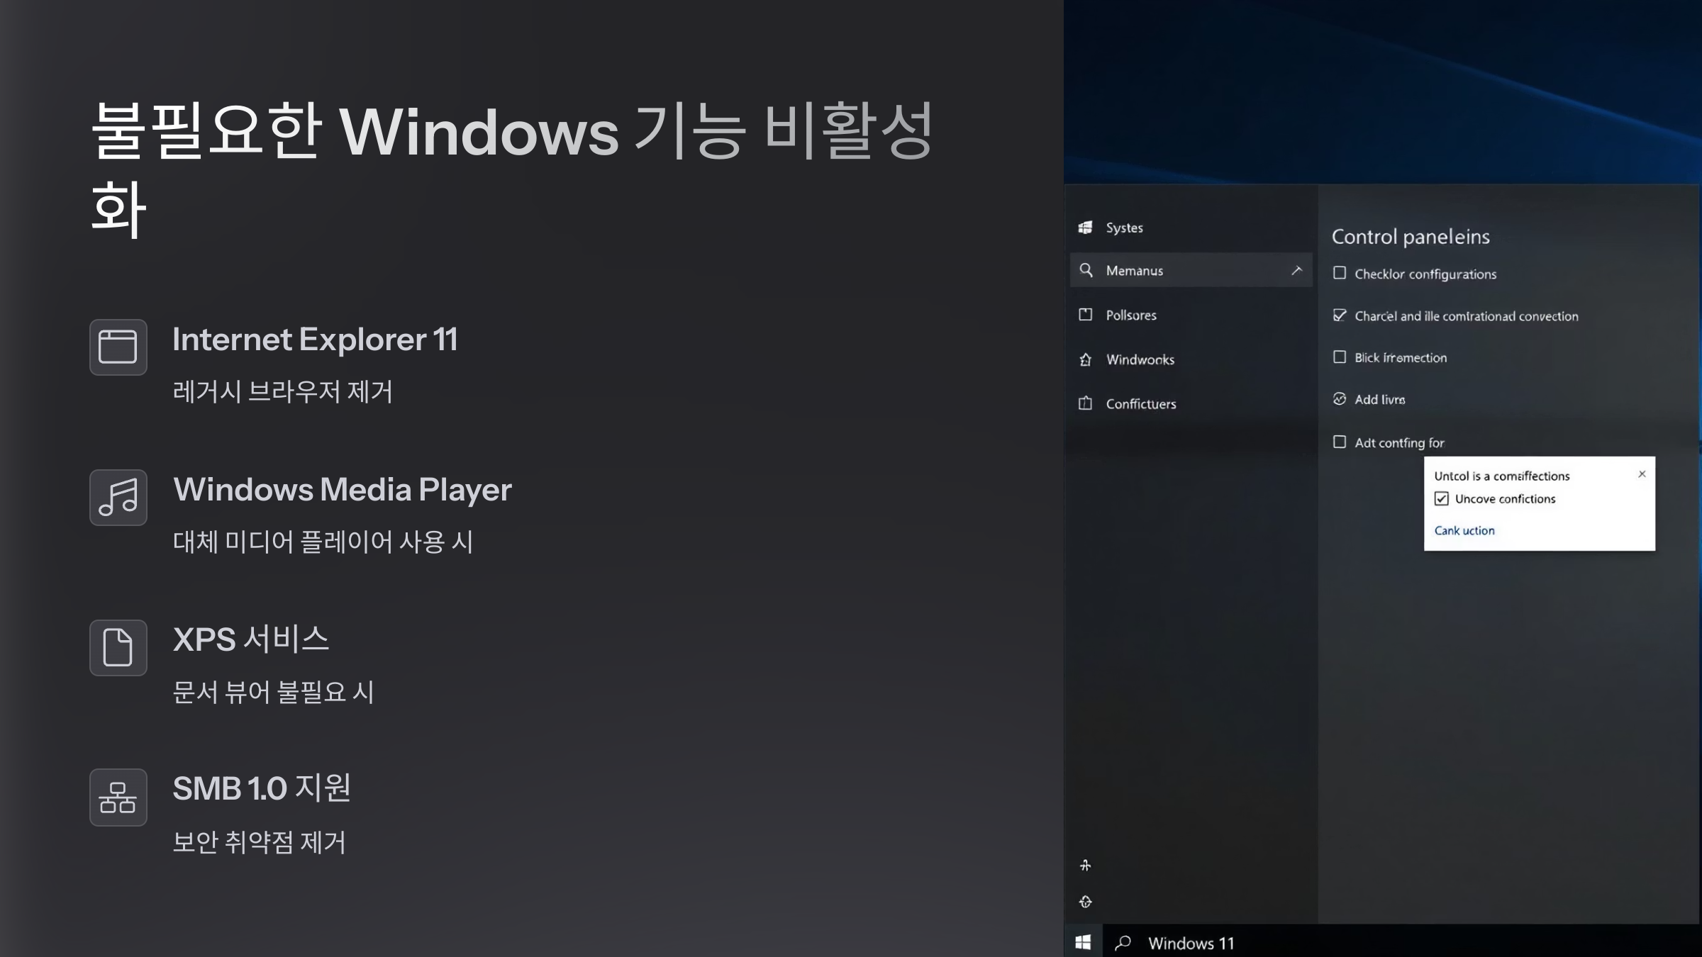This screenshot has width=1702, height=957.
Task: Click the SMB 1.0 지원 network icon
Action: click(118, 797)
